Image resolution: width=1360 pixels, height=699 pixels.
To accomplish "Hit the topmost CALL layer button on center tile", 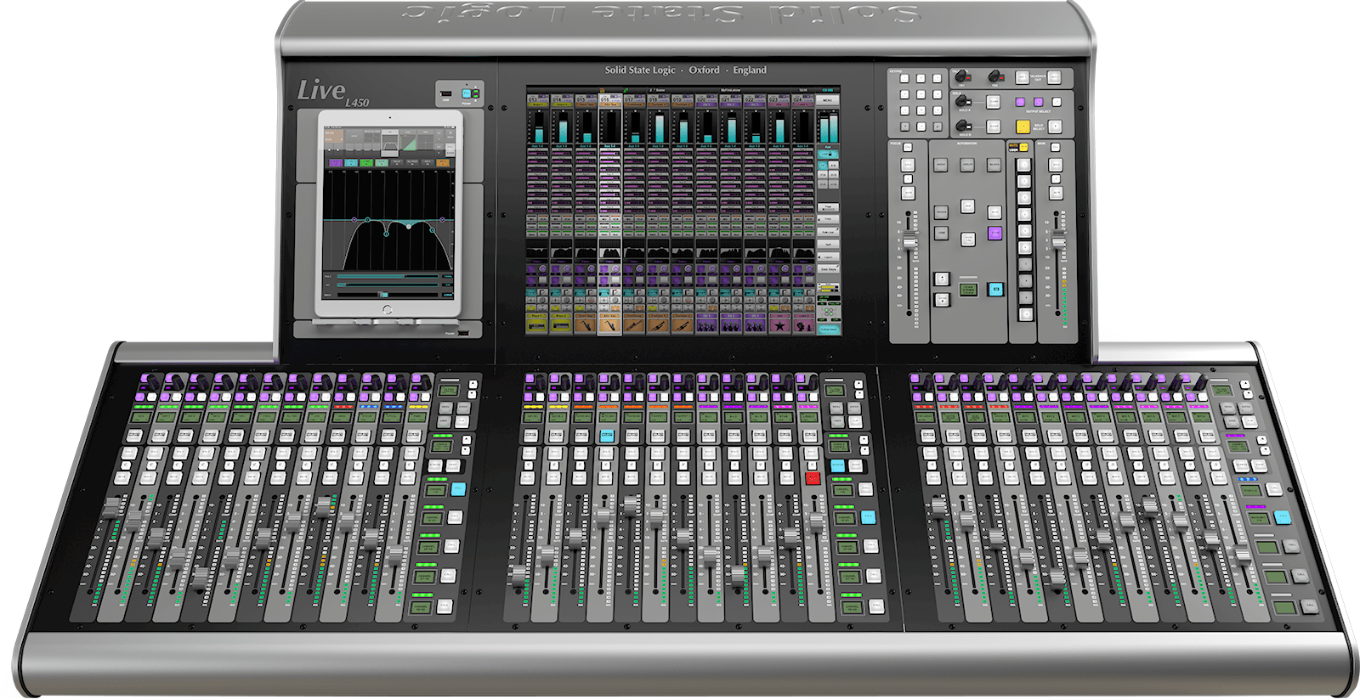I will tap(865, 488).
